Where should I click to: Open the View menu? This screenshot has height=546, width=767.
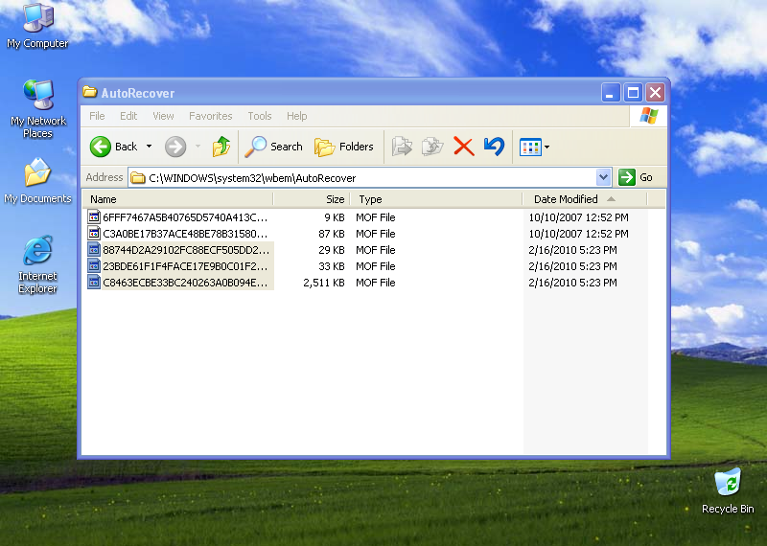[163, 116]
